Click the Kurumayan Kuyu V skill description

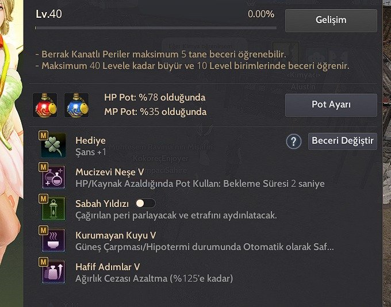(x=205, y=247)
